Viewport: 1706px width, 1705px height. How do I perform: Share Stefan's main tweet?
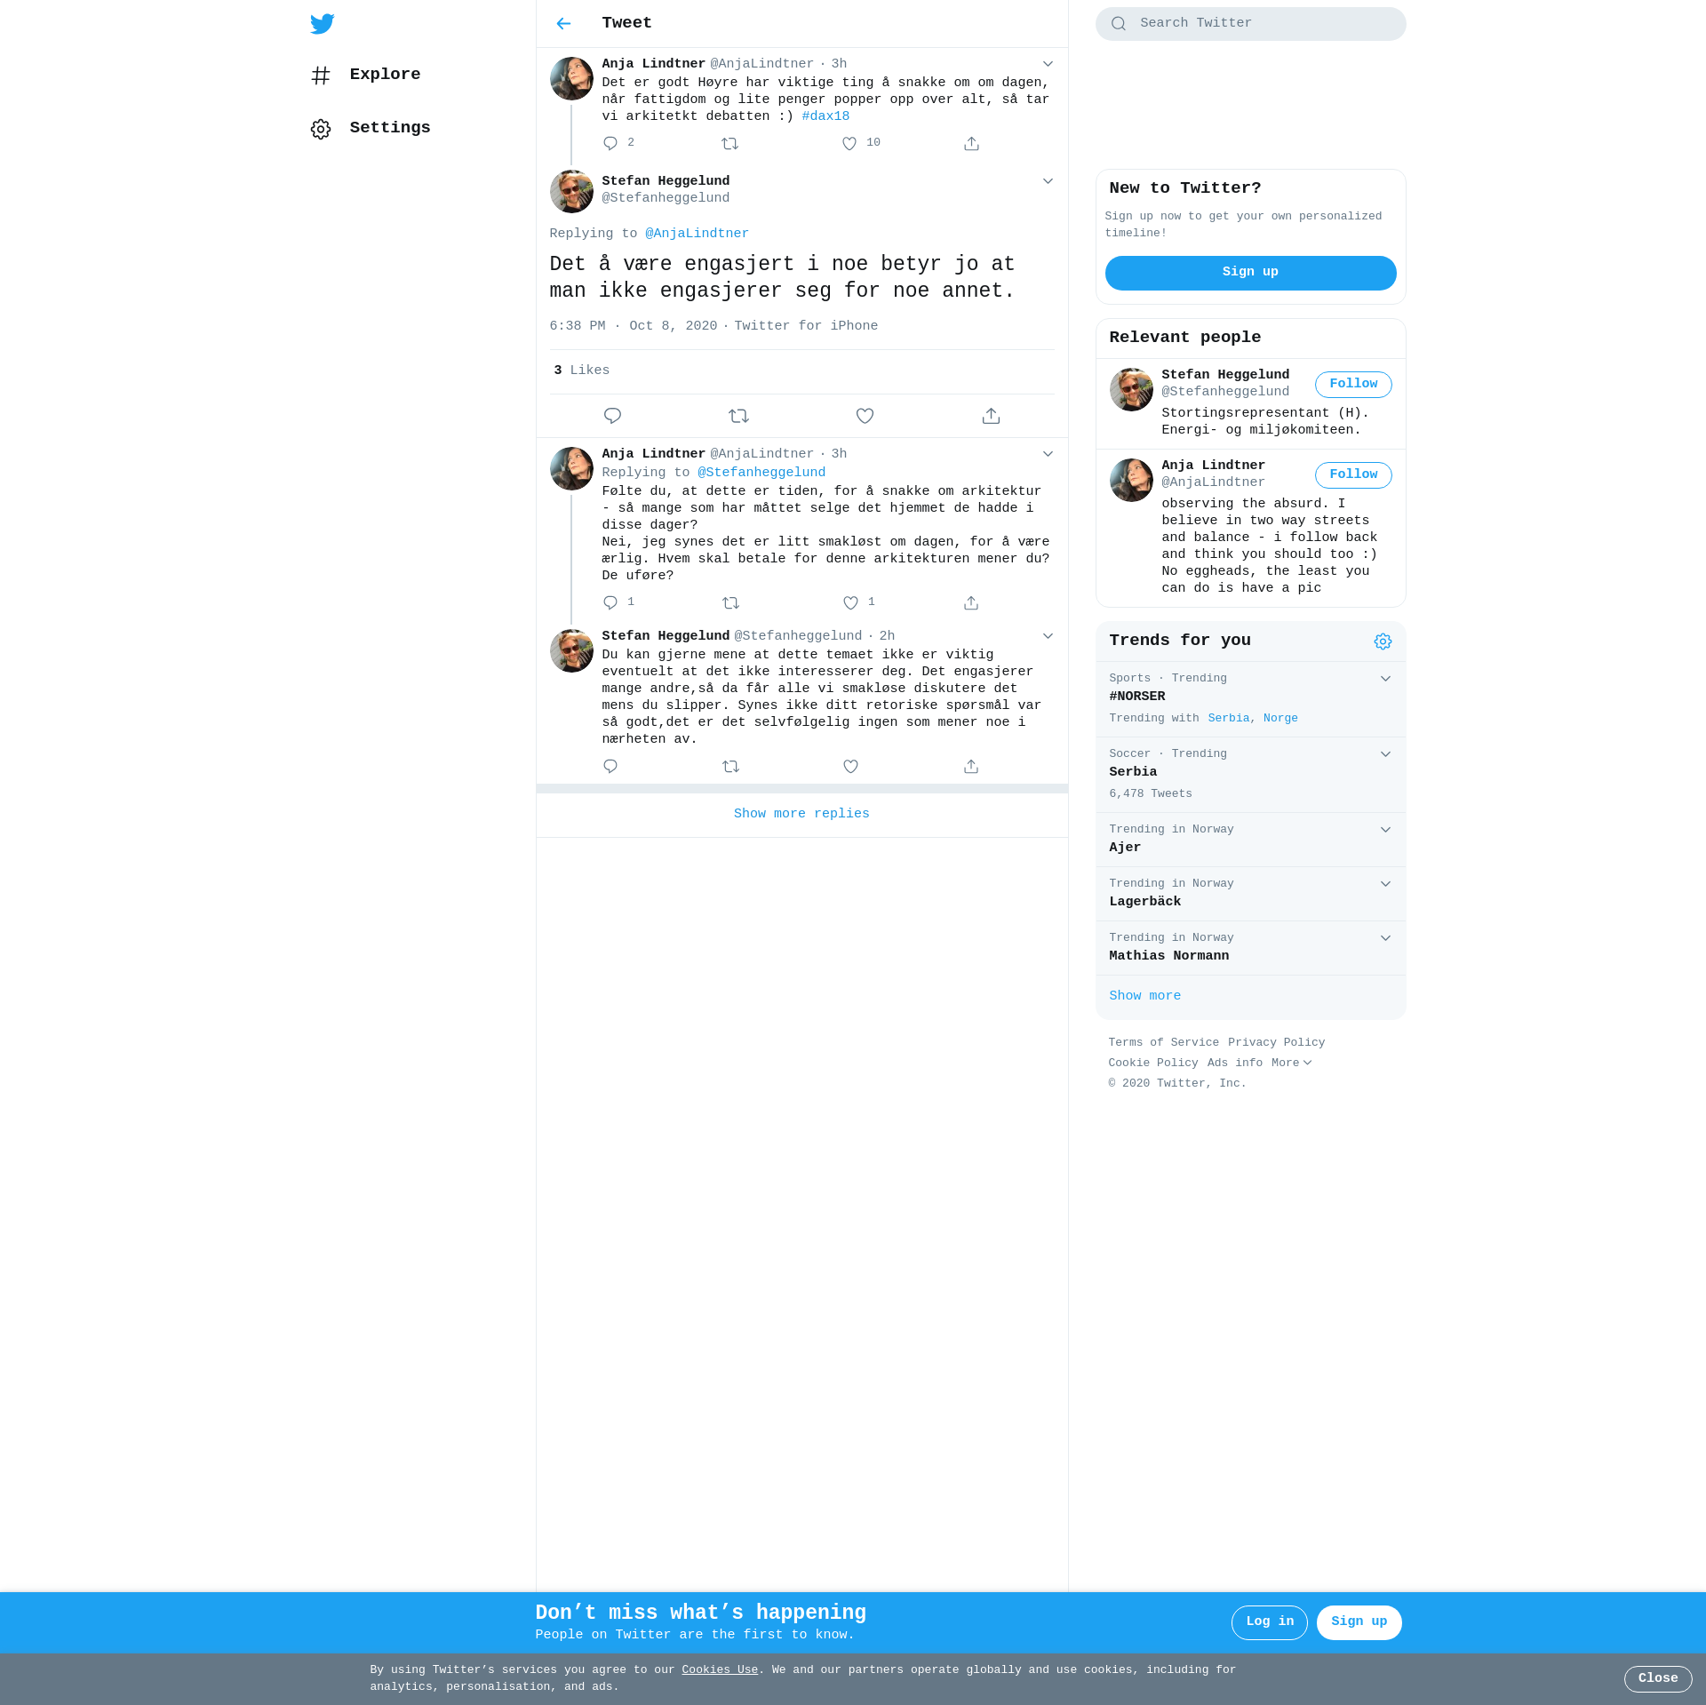coord(991,416)
